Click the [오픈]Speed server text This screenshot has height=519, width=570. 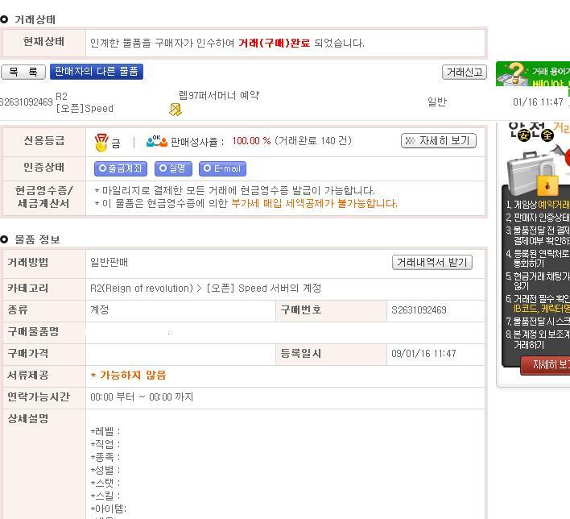click(x=85, y=109)
